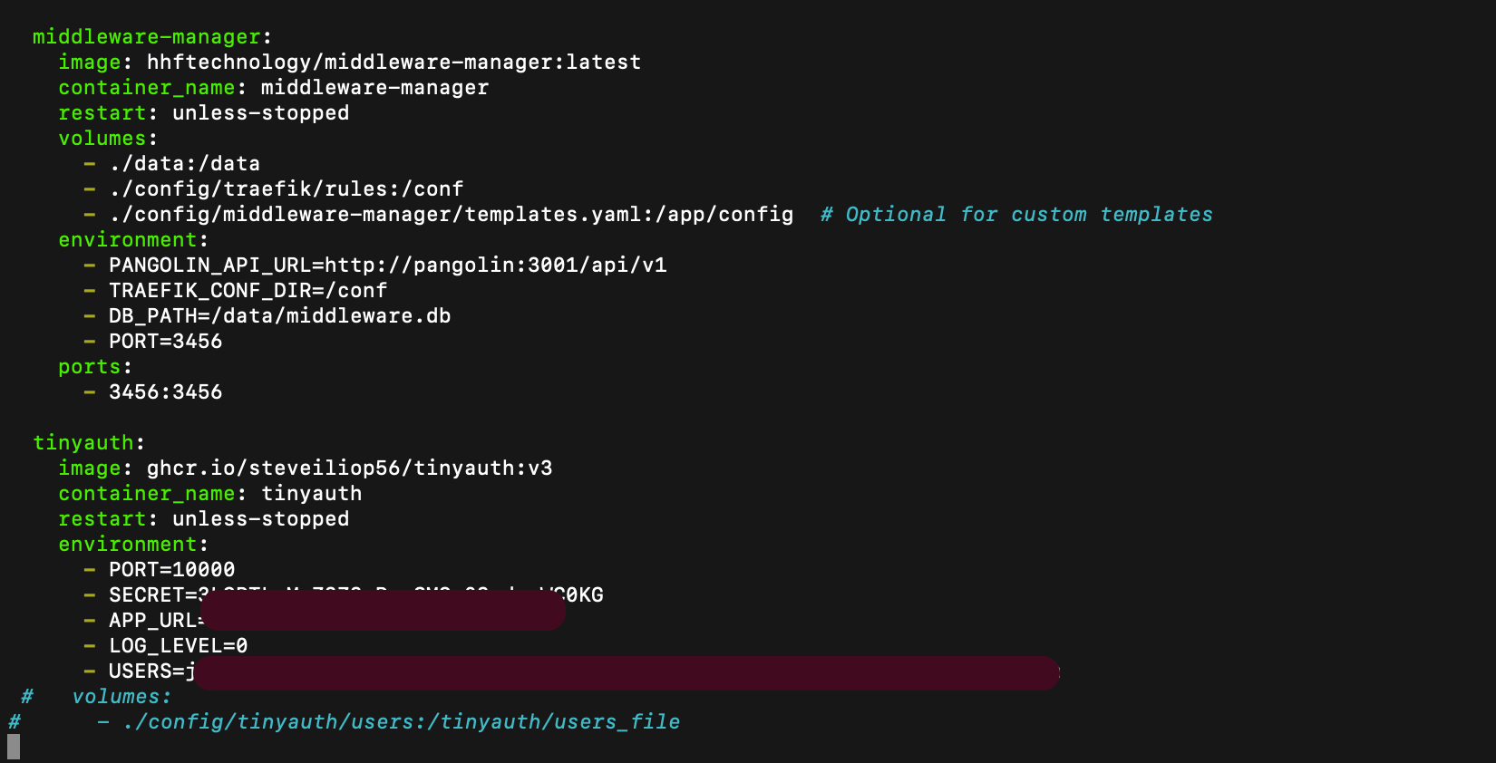Click the commented tinyauth users_file path
Image resolution: width=1496 pixels, height=763 pixels.
[x=401, y=722]
